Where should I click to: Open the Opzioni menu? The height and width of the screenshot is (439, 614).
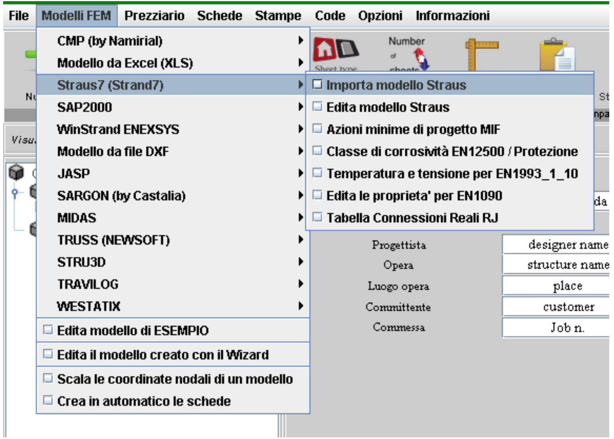click(380, 16)
